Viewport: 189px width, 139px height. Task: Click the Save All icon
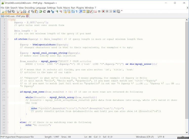point(13,11)
